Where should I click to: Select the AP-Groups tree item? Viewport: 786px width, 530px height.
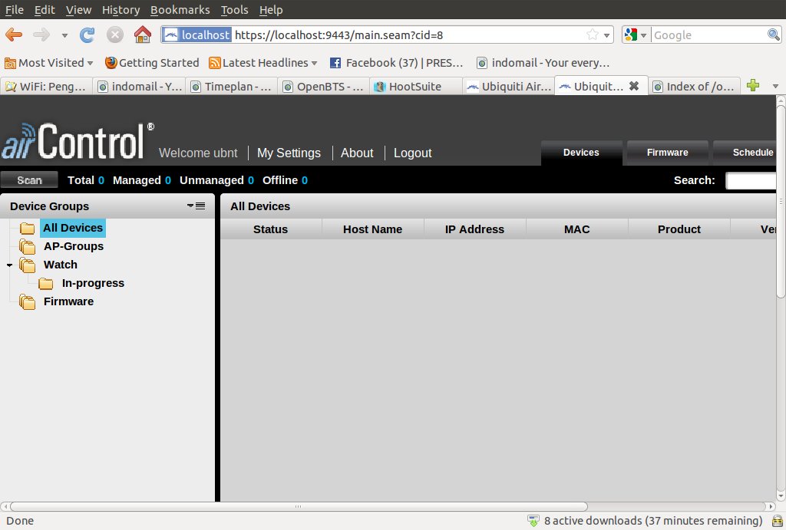click(x=73, y=246)
